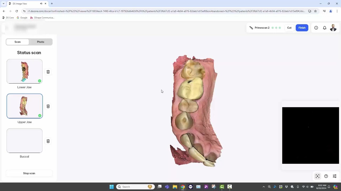Open the media control icon in Chrome toolbar
This screenshot has width=341, height=191.
coord(324,11)
